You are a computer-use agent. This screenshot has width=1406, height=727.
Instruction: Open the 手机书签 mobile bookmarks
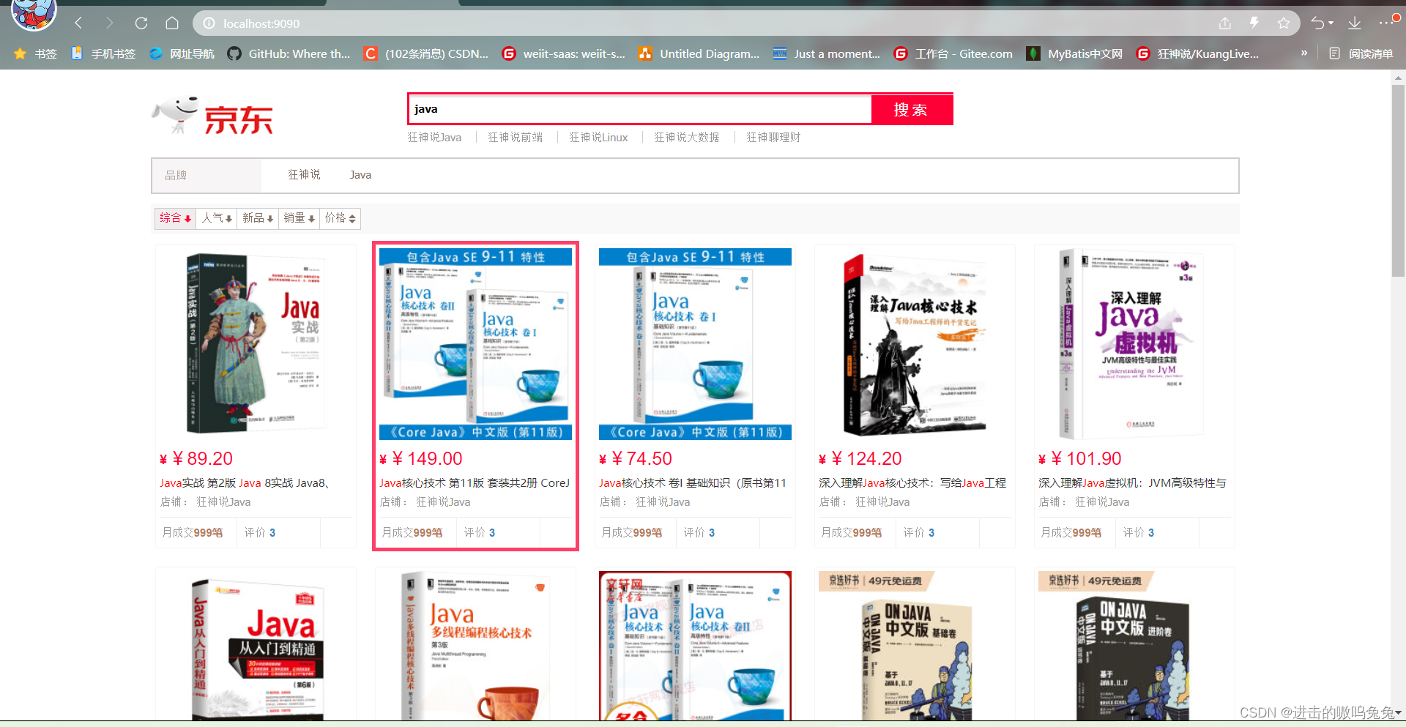tap(103, 53)
